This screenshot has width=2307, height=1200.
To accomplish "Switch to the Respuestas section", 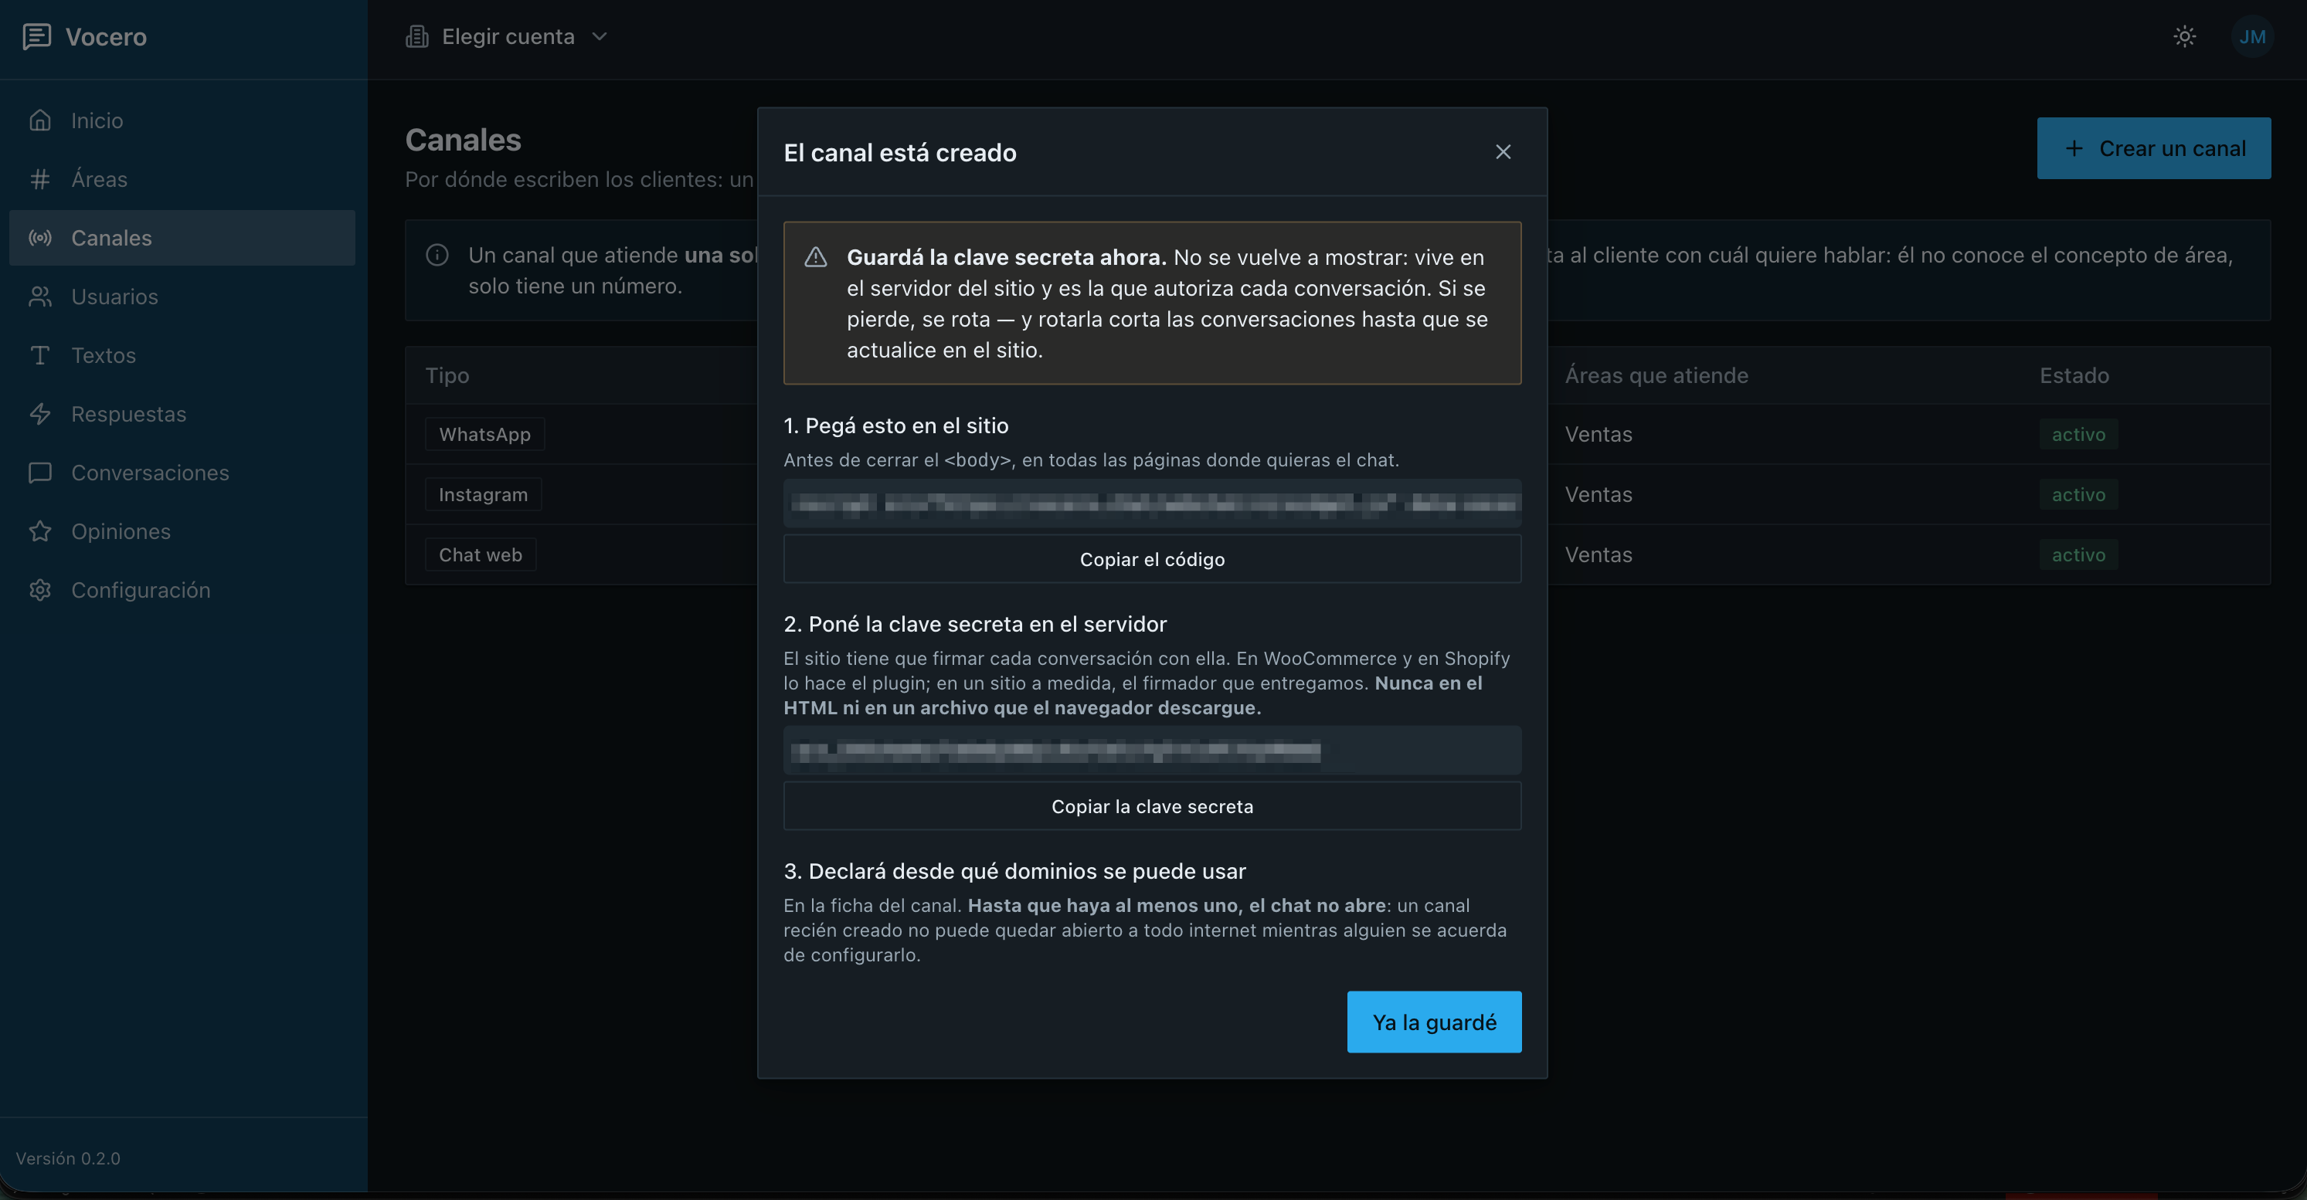I will click(182, 413).
